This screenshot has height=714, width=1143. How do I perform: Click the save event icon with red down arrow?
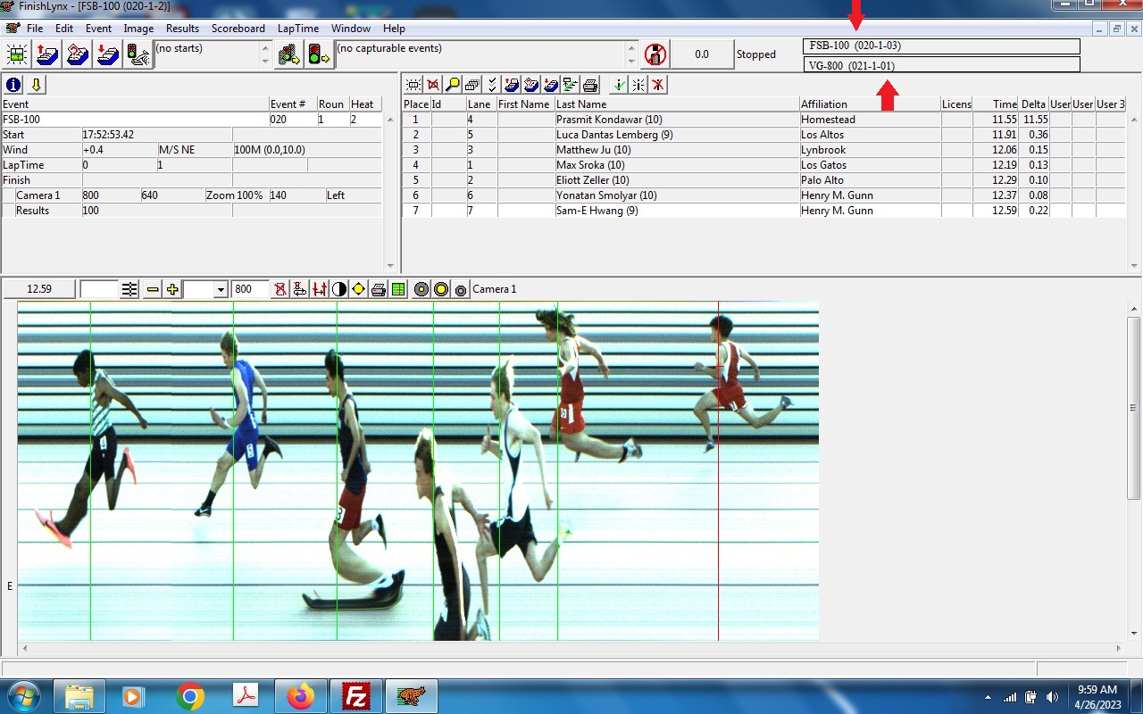click(x=107, y=54)
